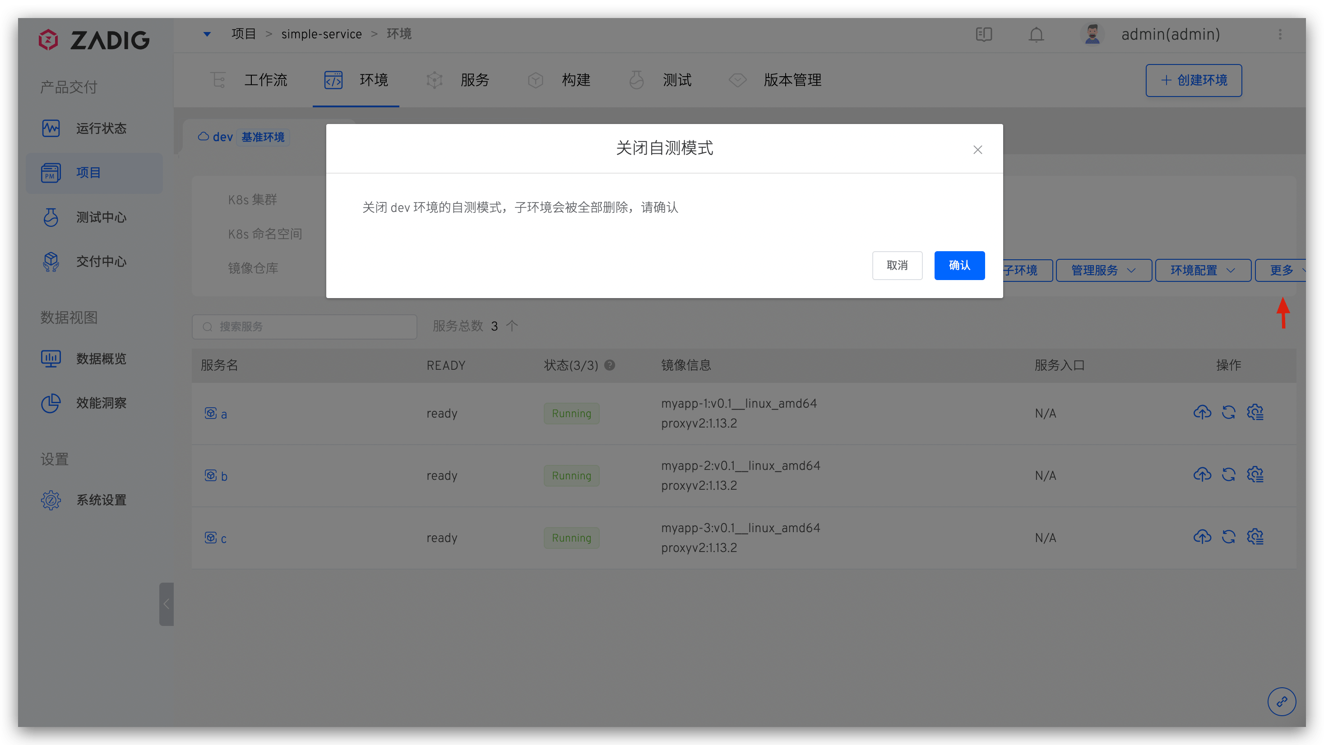Open the documentation icon in the top bar
Screen dimensions: 1324x745
984,34
